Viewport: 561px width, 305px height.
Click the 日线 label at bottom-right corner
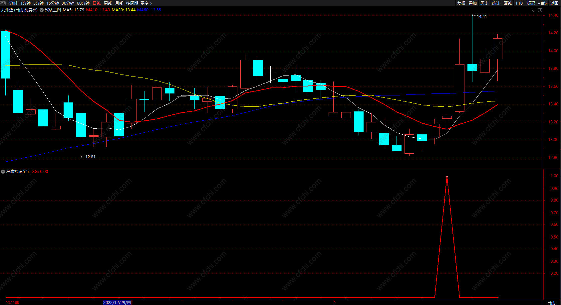pyautogui.click(x=551, y=303)
